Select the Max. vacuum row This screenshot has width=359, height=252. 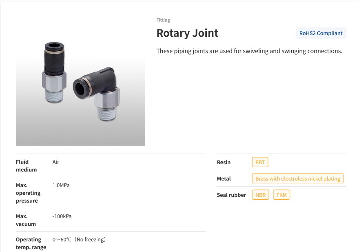[26, 220]
